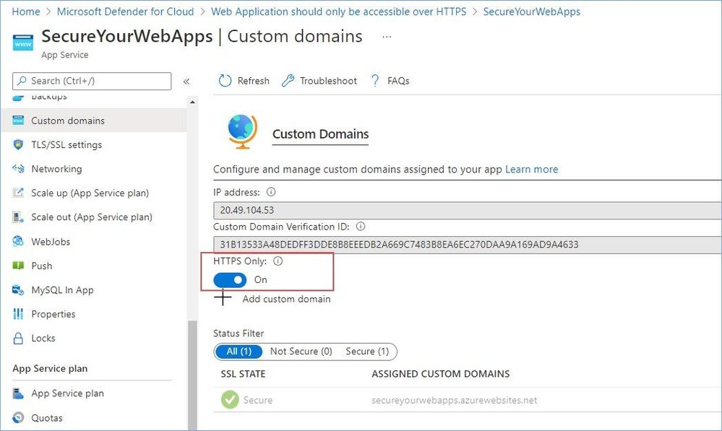Click the TLS/SSL settings shield icon
Image resolution: width=722 pixels, height=431 pixels.
[18, 145]
